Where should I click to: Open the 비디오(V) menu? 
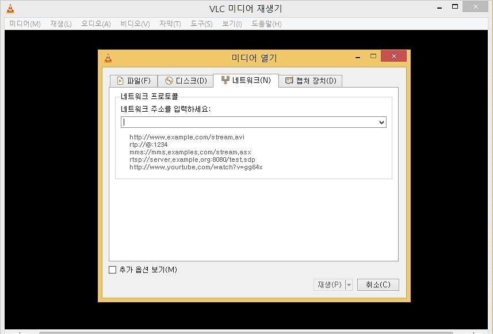(135, 24)
